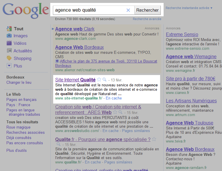Select Actualités in left menu
Viewport: 222px width, 171px height.
click(x=23, y=51)
